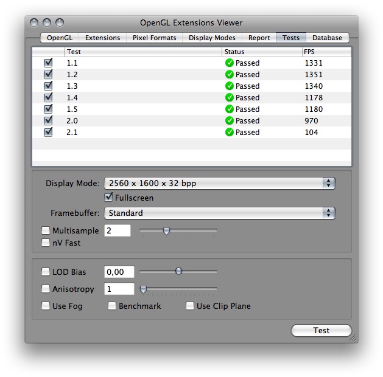Click the LOD Bias slider knob

coord(178,271)
